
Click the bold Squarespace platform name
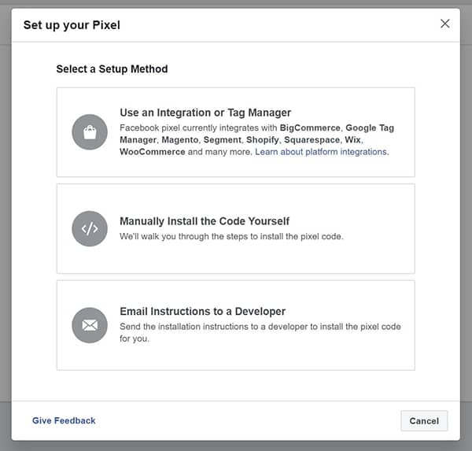point(312,140)
